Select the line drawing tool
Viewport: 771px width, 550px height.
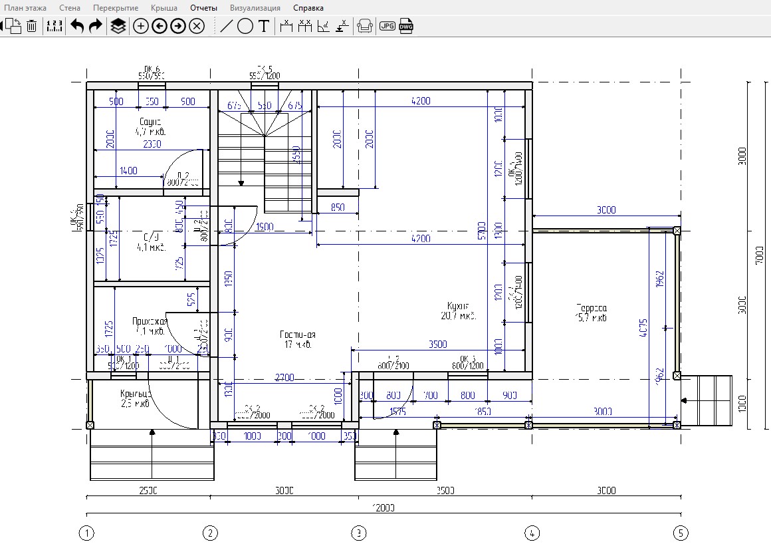[x=226, y=26]
